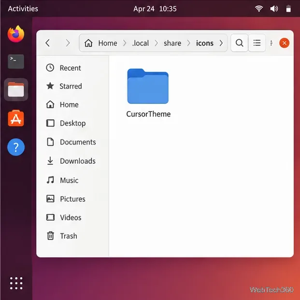This screenshot has height=300, width=300.
Task: Open Desktop in the sidebar
Action: (66, 123)
